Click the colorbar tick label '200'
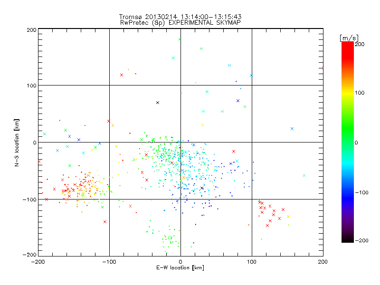Screen dimensions: 380x285 [360, 44]
